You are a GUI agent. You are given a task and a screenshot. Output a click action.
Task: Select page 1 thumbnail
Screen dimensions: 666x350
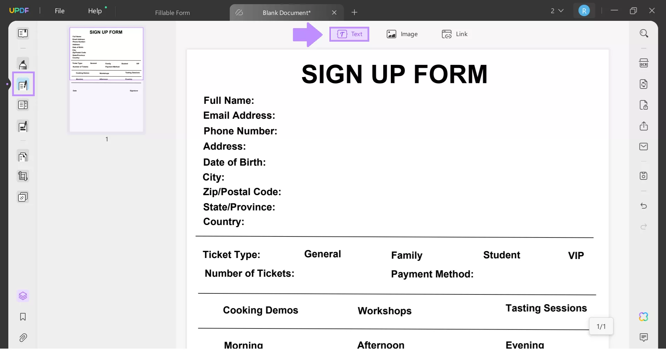coord(106,80)
